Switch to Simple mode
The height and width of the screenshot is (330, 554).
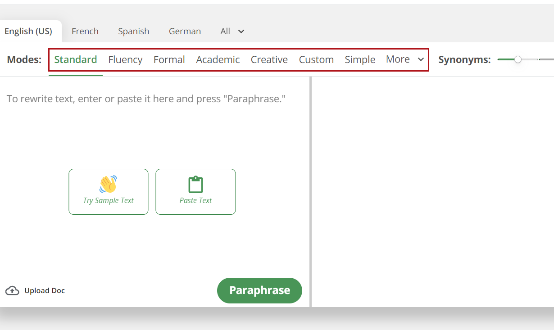pyautogui.click(x=360, y=59)
